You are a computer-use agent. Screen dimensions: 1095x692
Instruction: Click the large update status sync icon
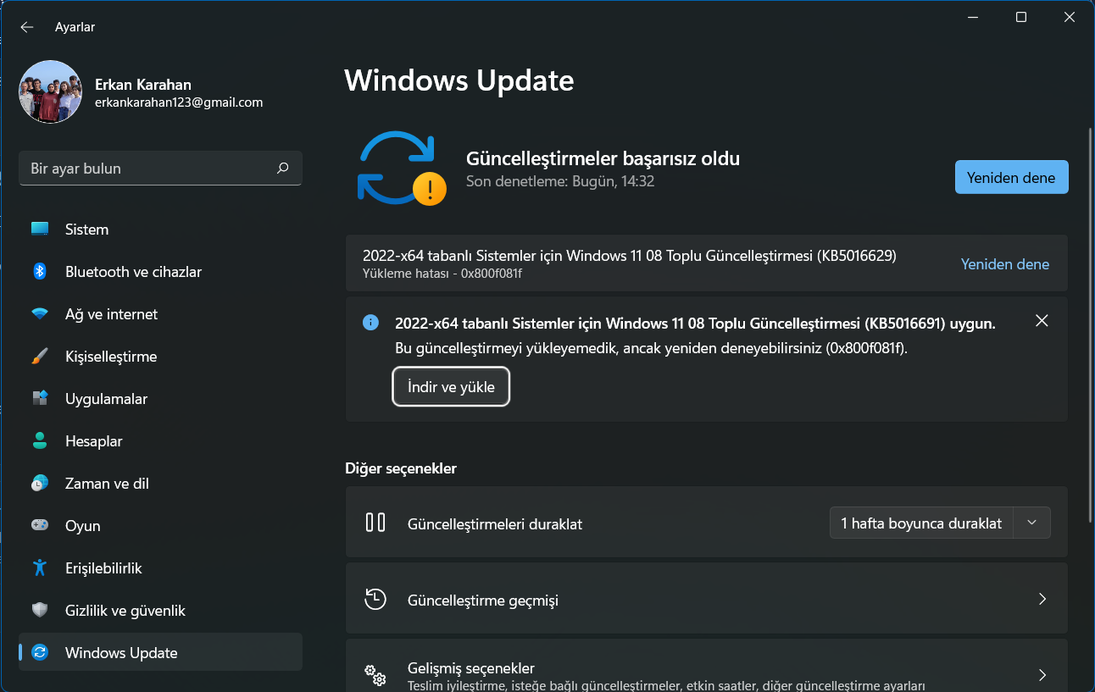(x=402, y=169)
